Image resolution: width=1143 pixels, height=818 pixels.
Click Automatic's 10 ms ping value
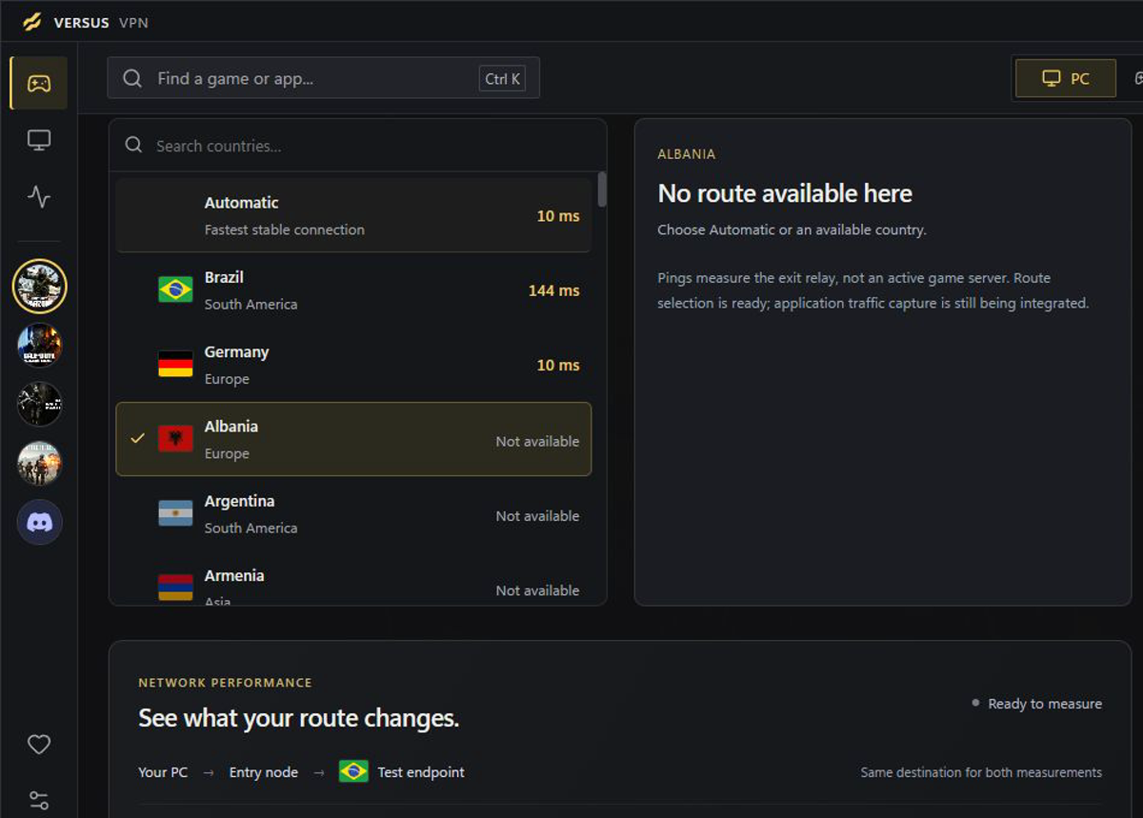(x=558, y=216)
